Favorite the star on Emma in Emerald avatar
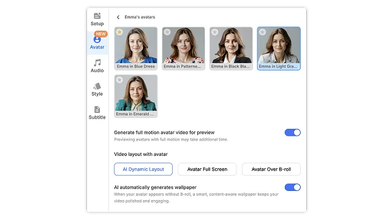 [119, 80]
